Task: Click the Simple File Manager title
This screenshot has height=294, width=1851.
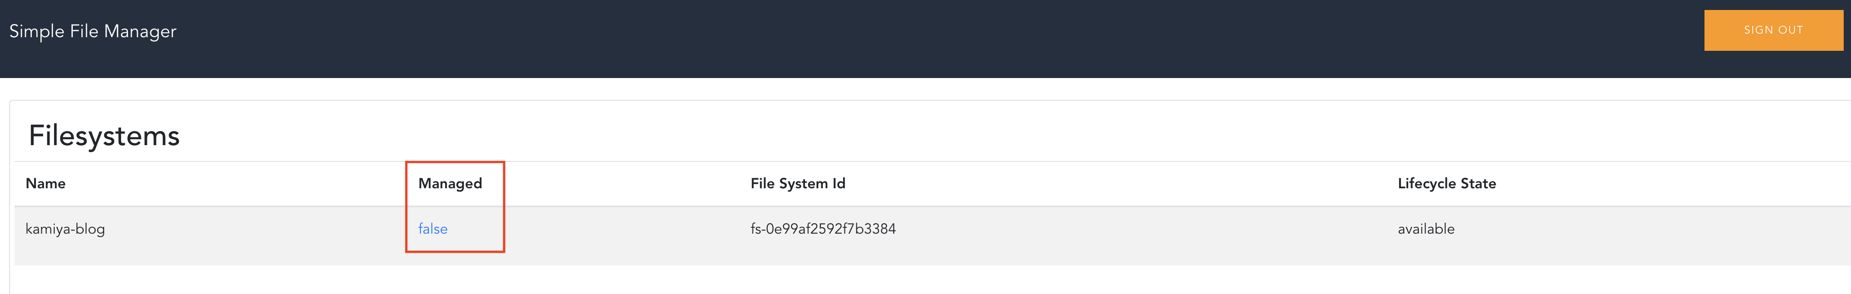Action: pos(92,31)
